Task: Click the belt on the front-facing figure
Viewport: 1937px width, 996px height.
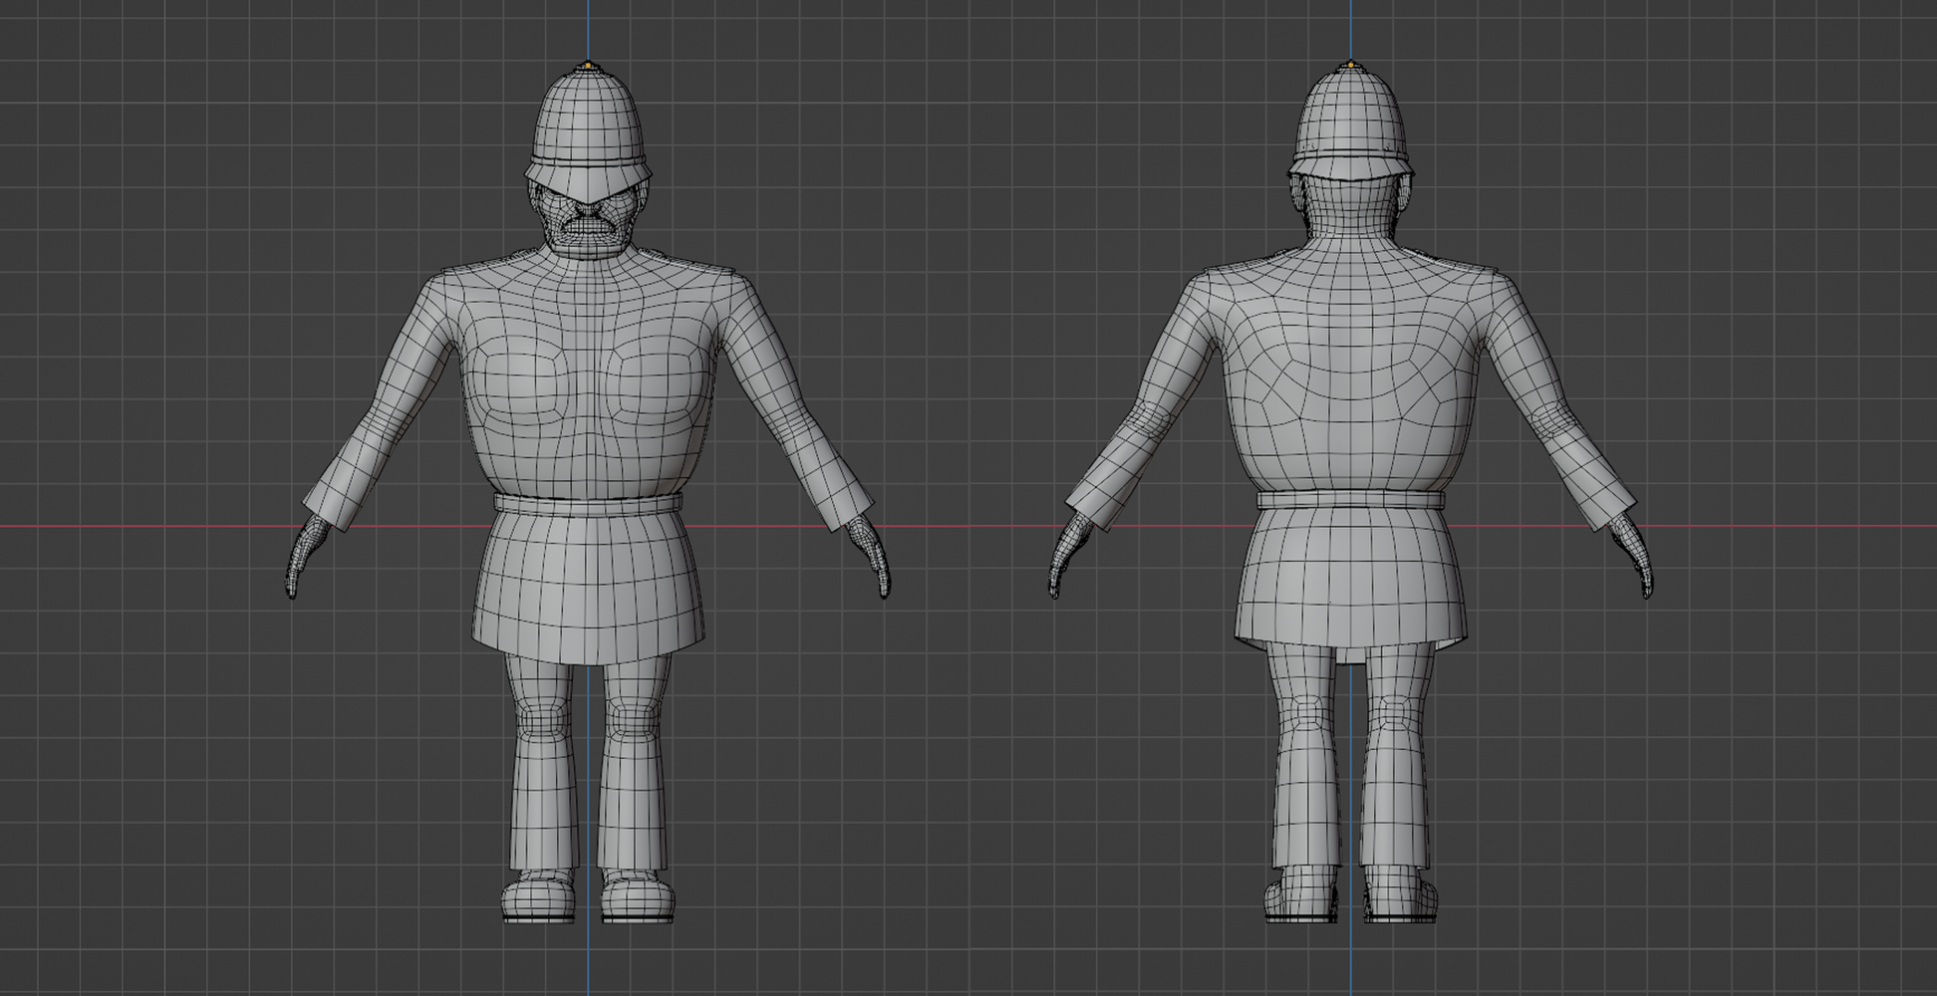Action: pyautogui.click(x=588, y=503)
